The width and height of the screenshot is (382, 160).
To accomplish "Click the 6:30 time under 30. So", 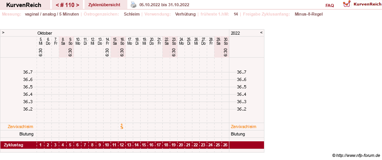I will point(225,52).
